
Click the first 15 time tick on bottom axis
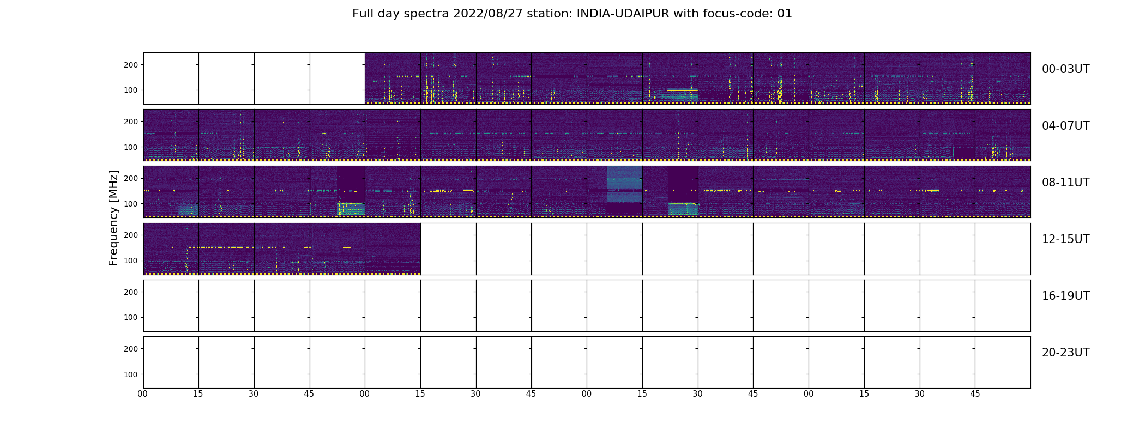click(198, 394)
